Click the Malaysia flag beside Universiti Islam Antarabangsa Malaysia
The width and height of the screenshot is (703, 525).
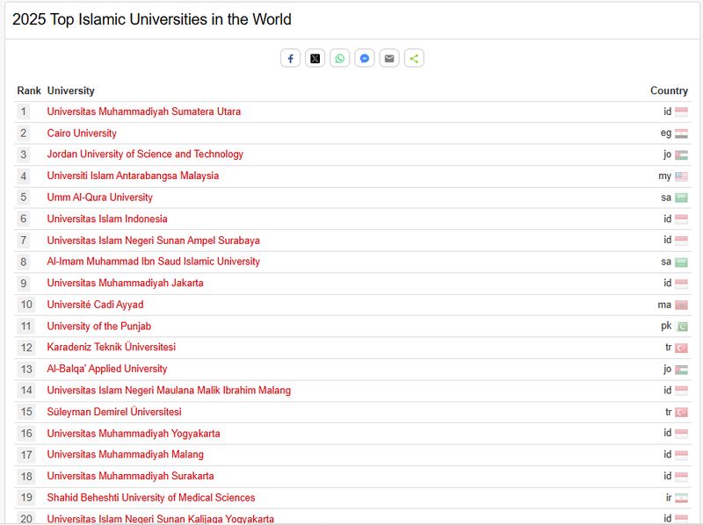click(681, 176)
